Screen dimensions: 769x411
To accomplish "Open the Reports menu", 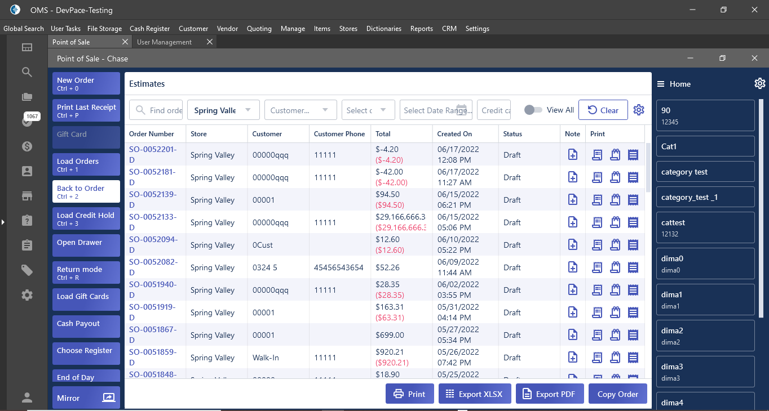I will pyautogui.click(x=421, y=29).
